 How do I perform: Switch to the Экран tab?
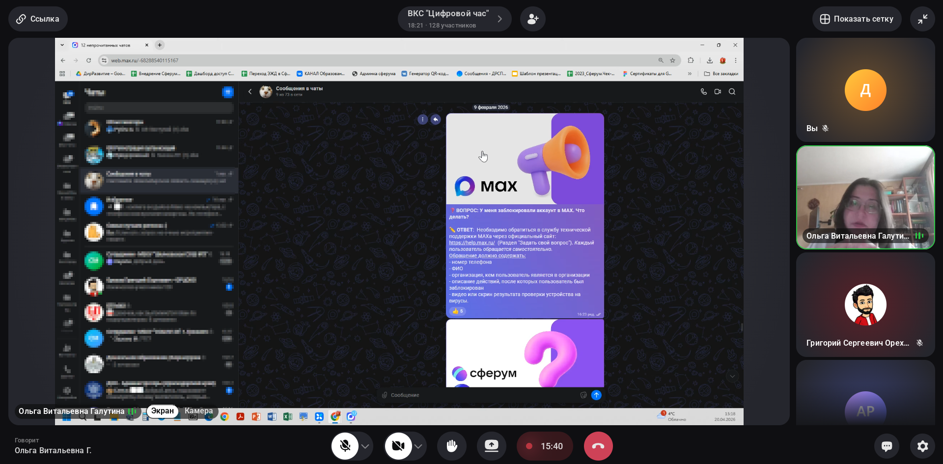[x=163, y=411]
